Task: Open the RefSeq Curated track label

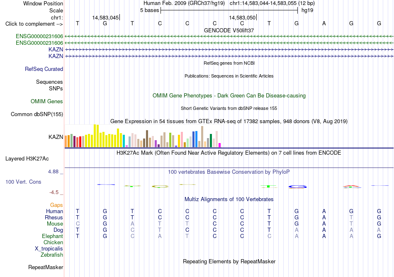Action: click(44, 69)
